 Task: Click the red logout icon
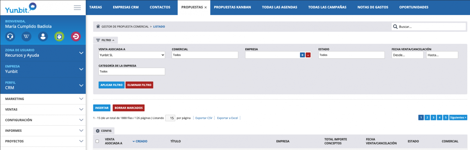76,36
